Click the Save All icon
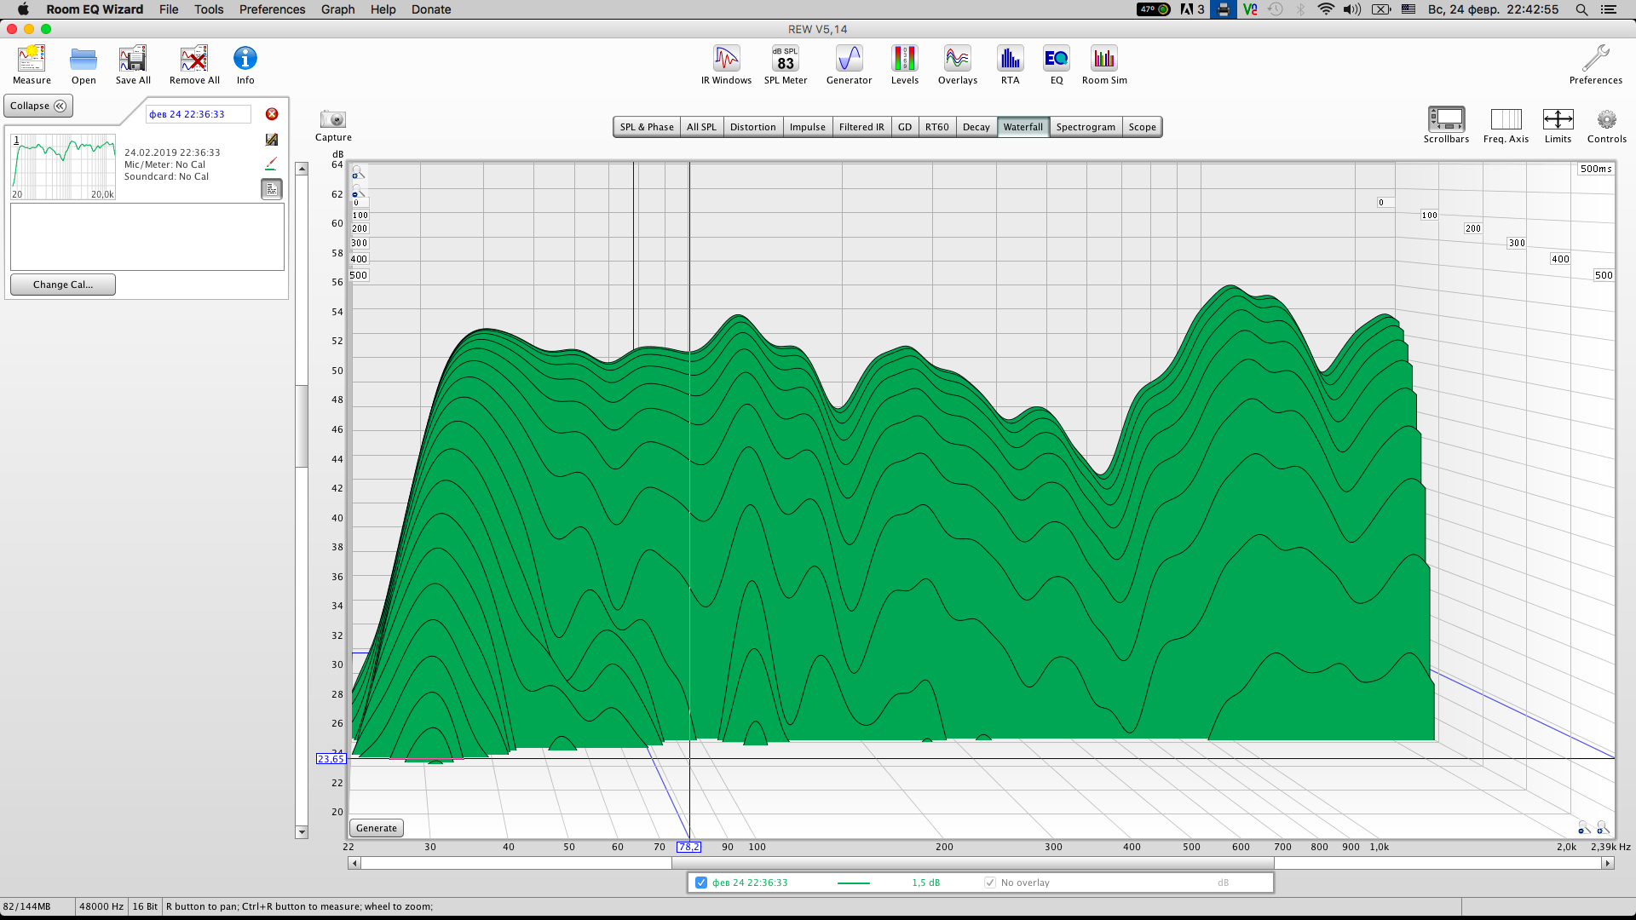This screenshot has width=1636, height=920. click(133, 60)
